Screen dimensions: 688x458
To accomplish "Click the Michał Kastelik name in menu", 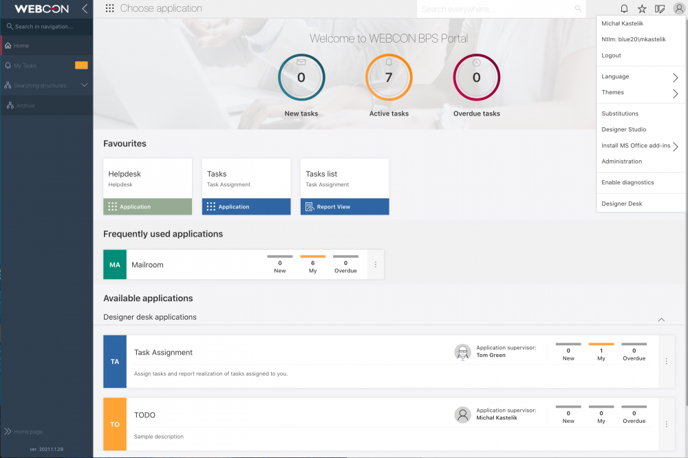I will (622, 23).
